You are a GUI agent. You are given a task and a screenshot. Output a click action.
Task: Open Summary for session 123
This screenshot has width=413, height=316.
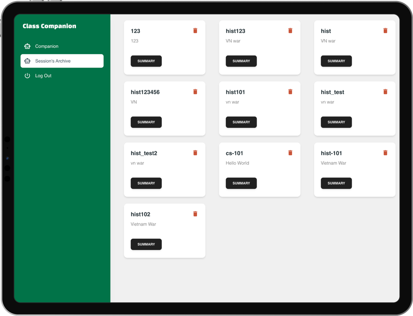tap(146, 61)
